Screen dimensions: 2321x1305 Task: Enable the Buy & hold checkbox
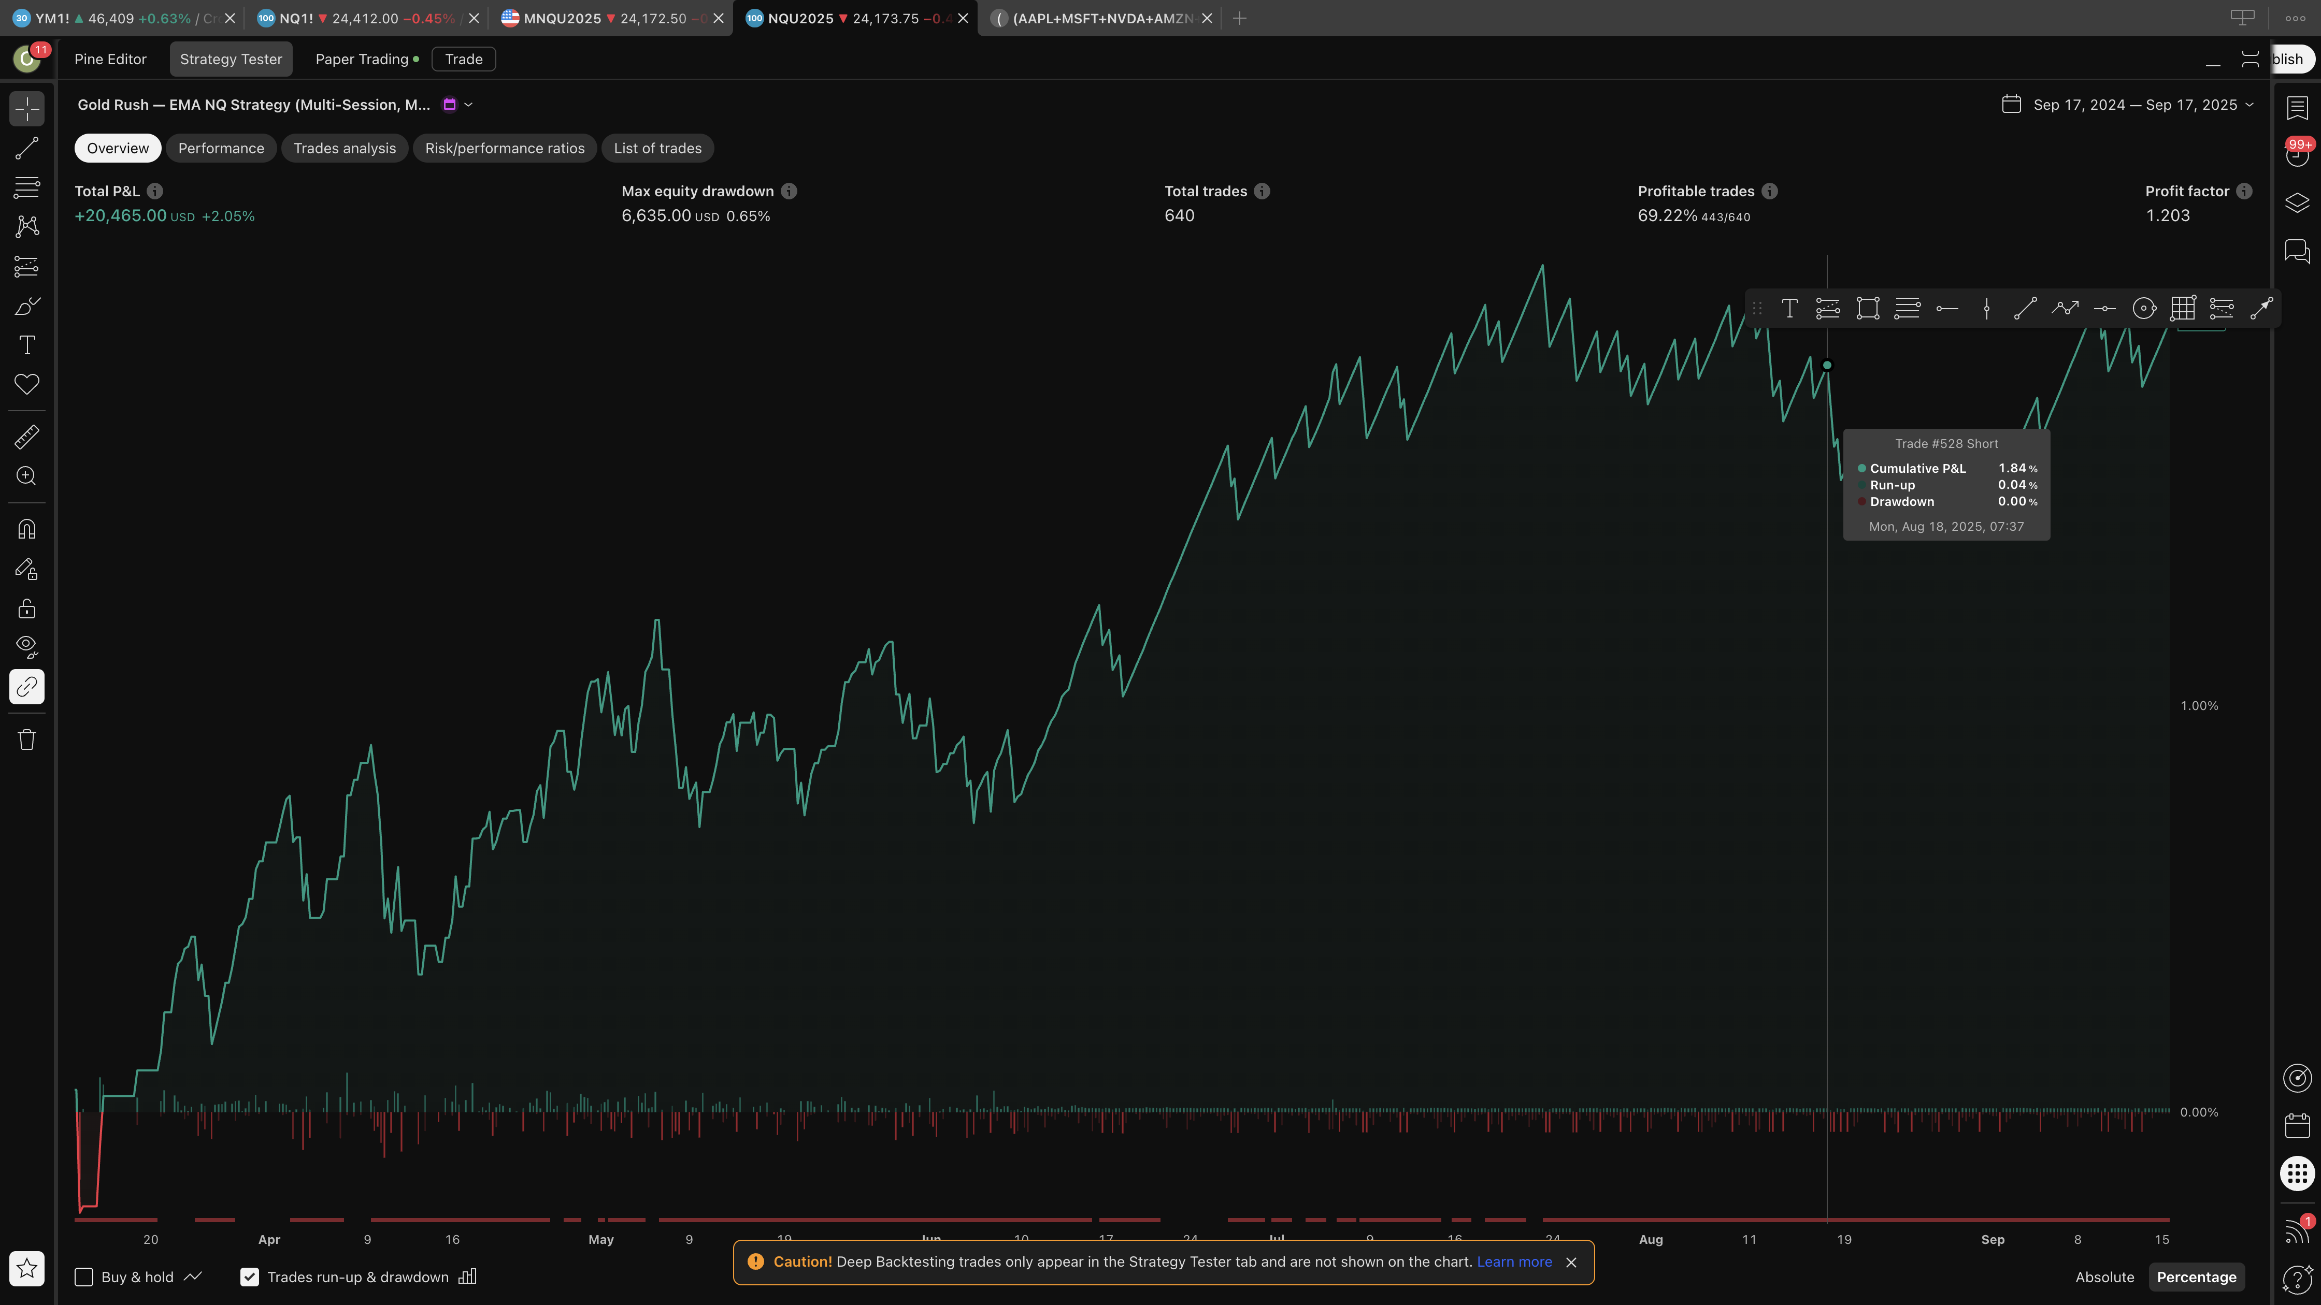tap(84, 1277)
